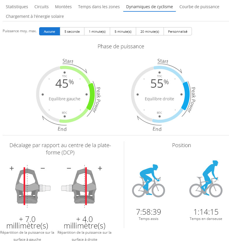Select the 20 minute(s) power interval
This screenshot has height=241, width=229.
150,32
